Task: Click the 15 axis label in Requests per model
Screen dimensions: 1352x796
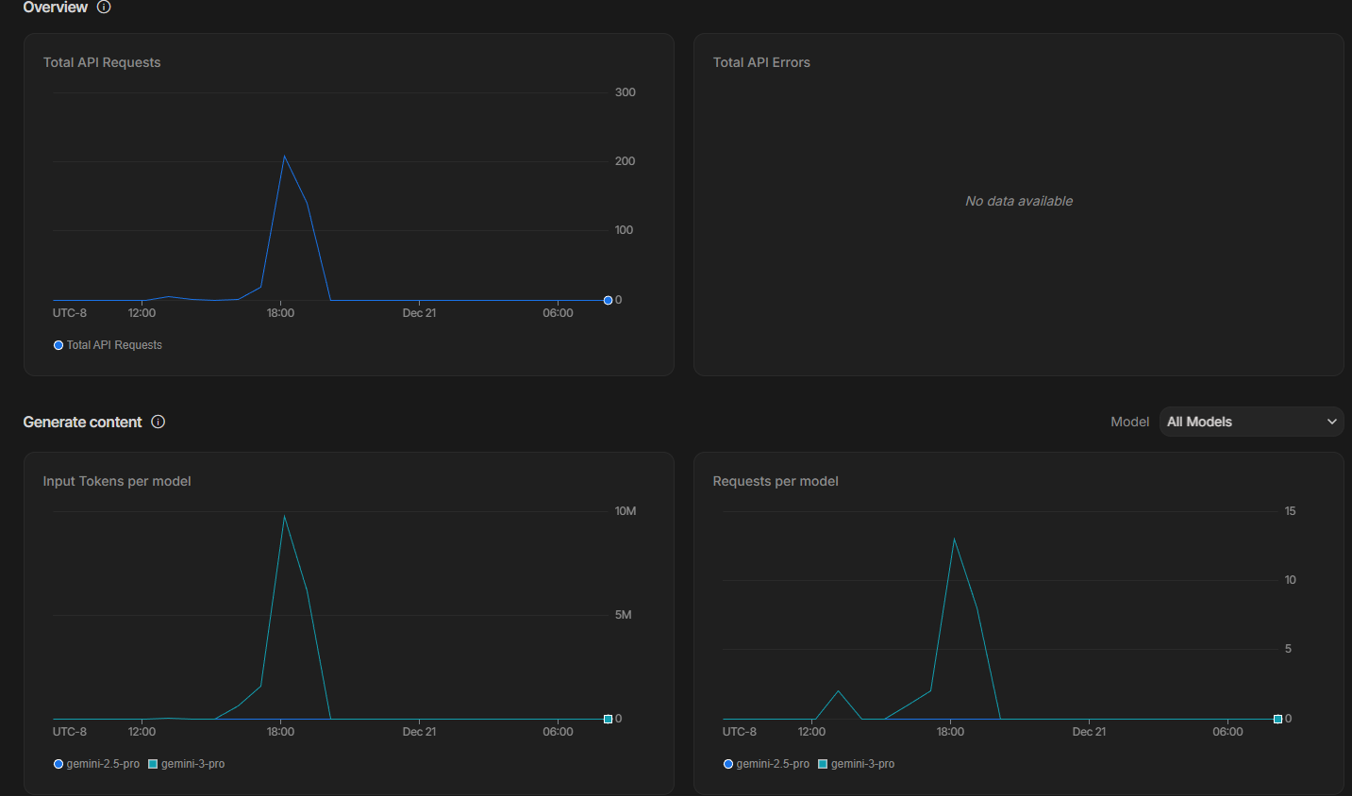Action: (1290, 511)
